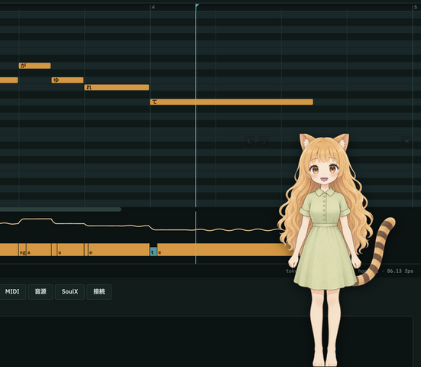Select the long て note
421x367 pixels.
[232, 102]
